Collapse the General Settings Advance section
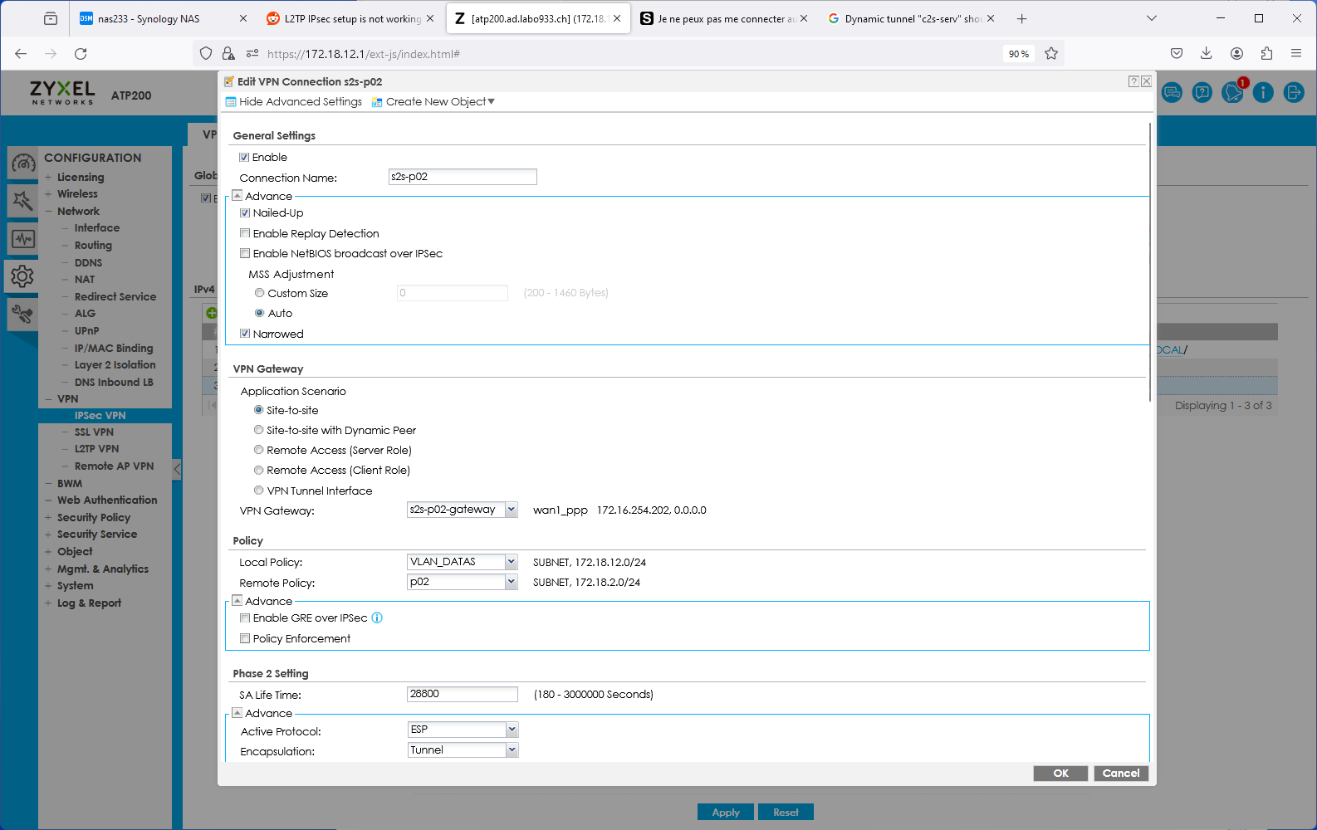This screenshot has height=830, width=1317. point(237,196)
